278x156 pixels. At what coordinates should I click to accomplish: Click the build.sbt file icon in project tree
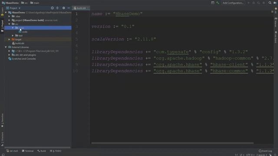(13, 43)
